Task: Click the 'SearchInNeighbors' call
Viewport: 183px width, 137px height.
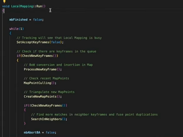Action: pyautogui.click(x=47, y=119)
